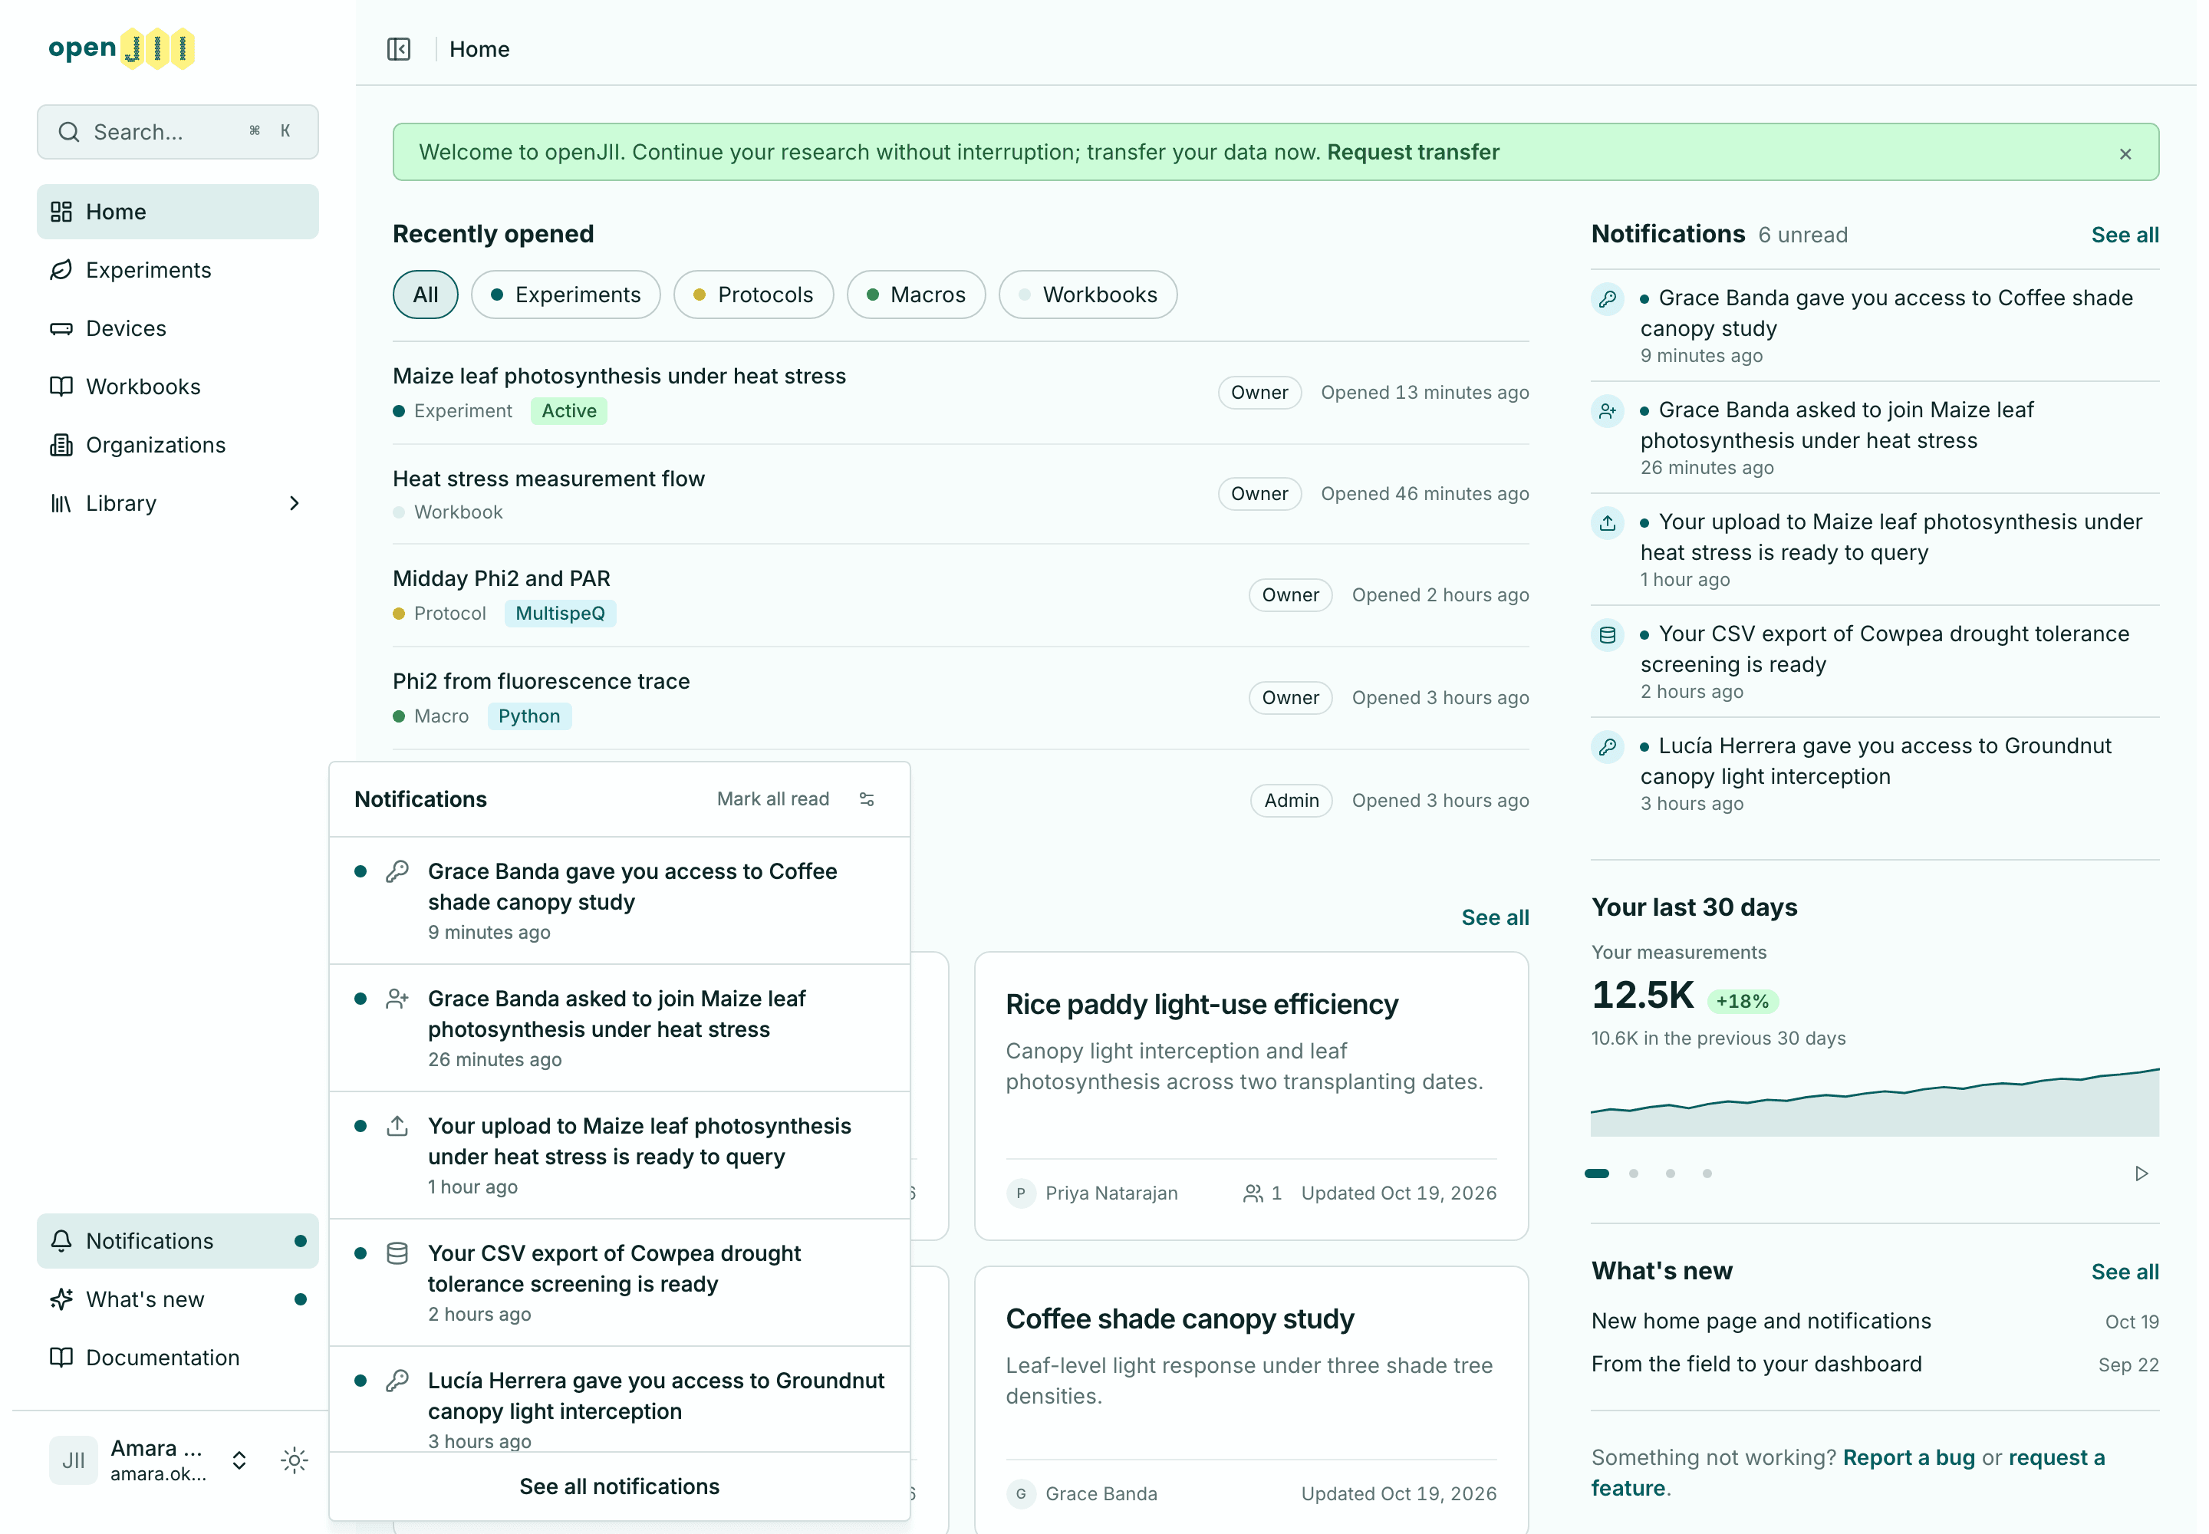
Task: Click the key icon beside Coffee shade notification in popup
Action: (397, 872)
